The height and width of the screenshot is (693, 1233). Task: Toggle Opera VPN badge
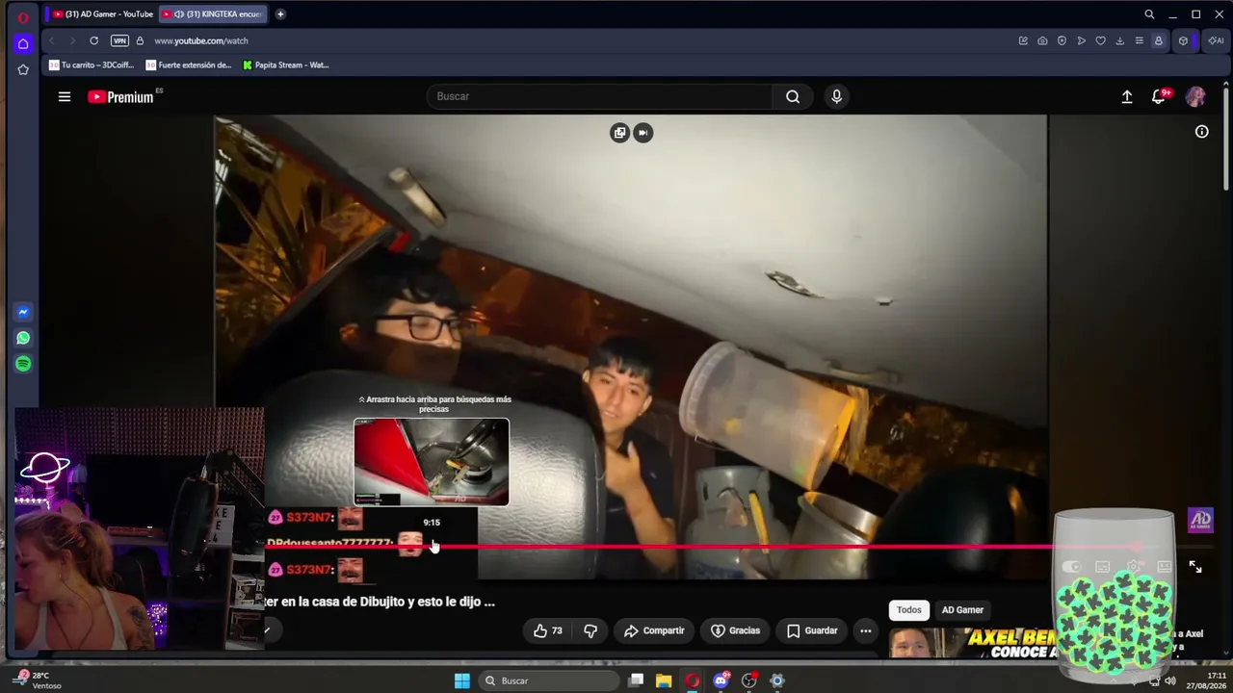pos(119,40)
